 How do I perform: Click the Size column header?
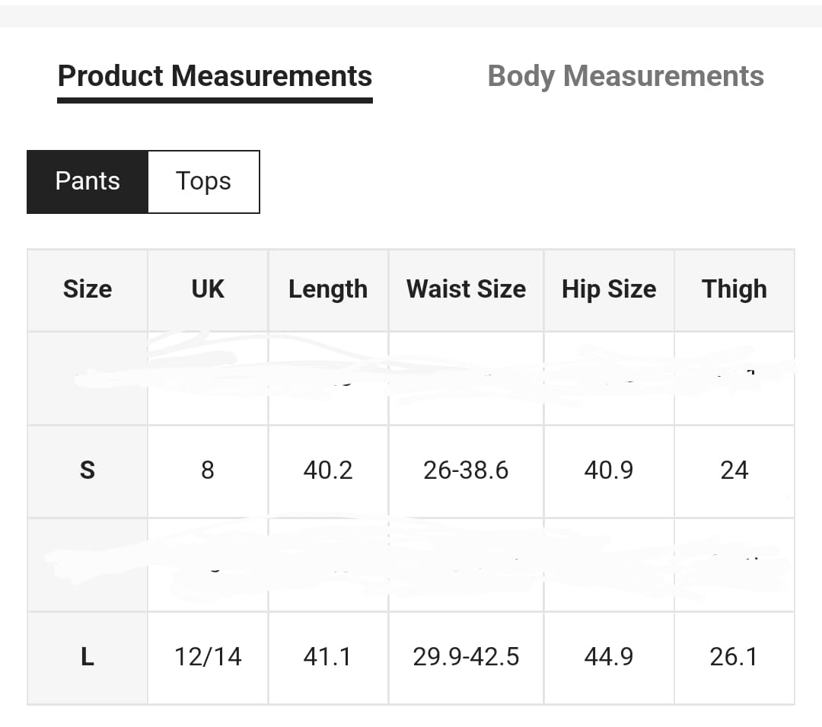(88, 289)
